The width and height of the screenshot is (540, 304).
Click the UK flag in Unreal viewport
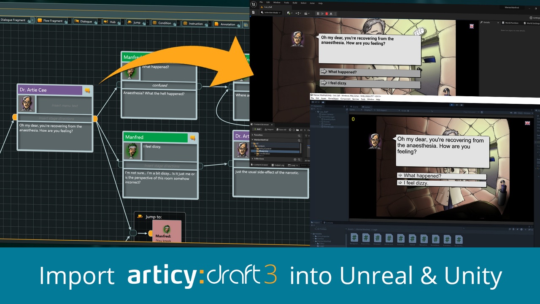[x=472, y=26]
